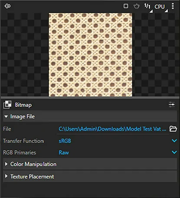Click the Transfer Function label
The width and height of the screenshot is (180, 198).
[x=23, y=141]
